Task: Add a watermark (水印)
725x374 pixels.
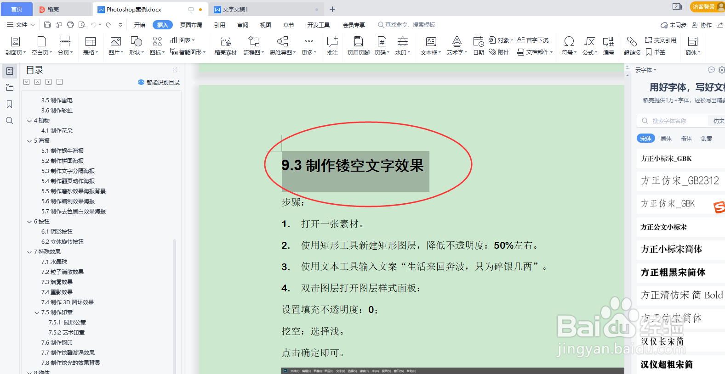Action: [x=403, y=46]
